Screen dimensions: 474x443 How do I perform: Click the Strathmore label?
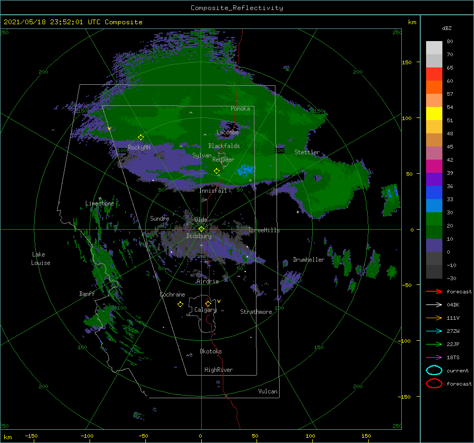[256, 312]
